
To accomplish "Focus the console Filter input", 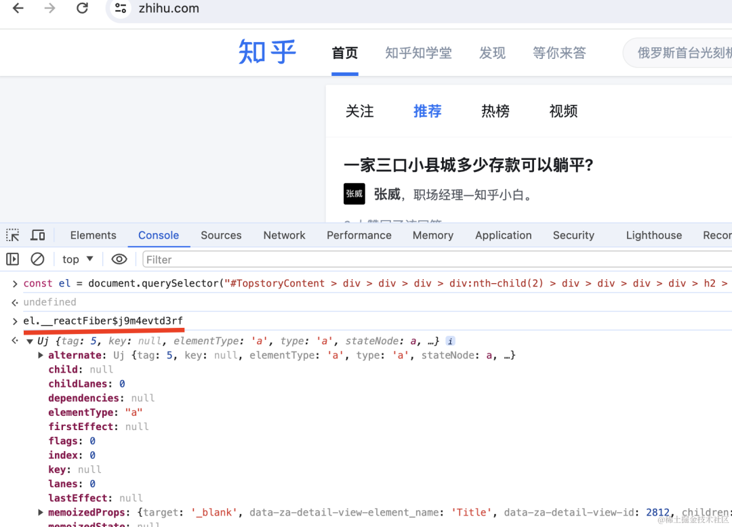I will coord(437,259).
